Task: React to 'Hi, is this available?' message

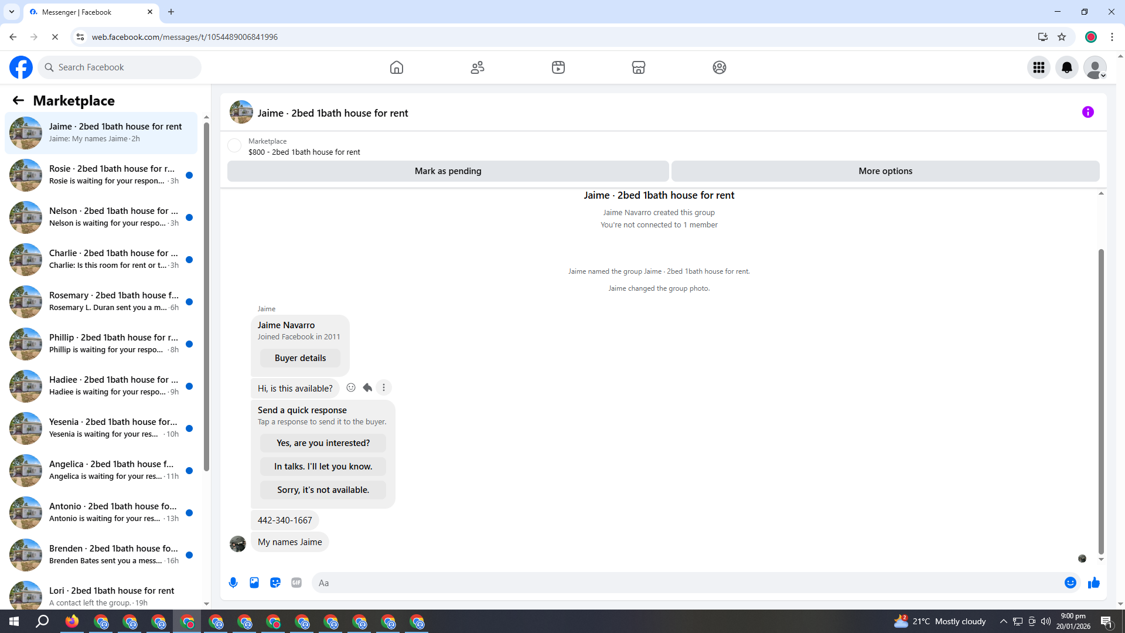Action: point(351,387)
